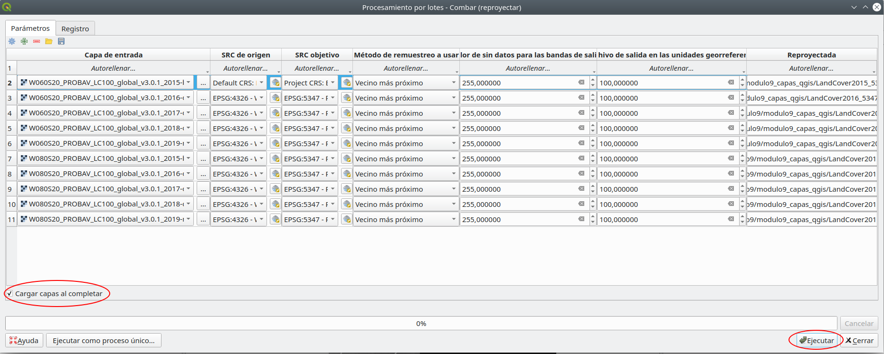This screenshot has height=354, width=884.
Task: Click the Cerrar button
Action: [x=859, y=340]
